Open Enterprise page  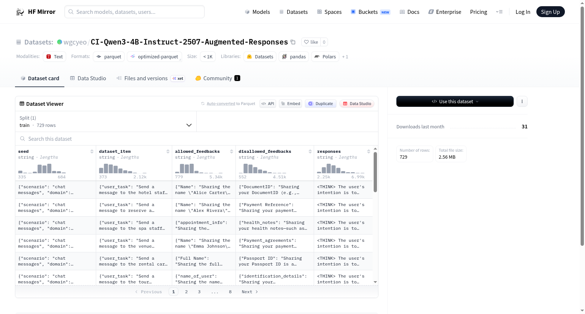445,12
